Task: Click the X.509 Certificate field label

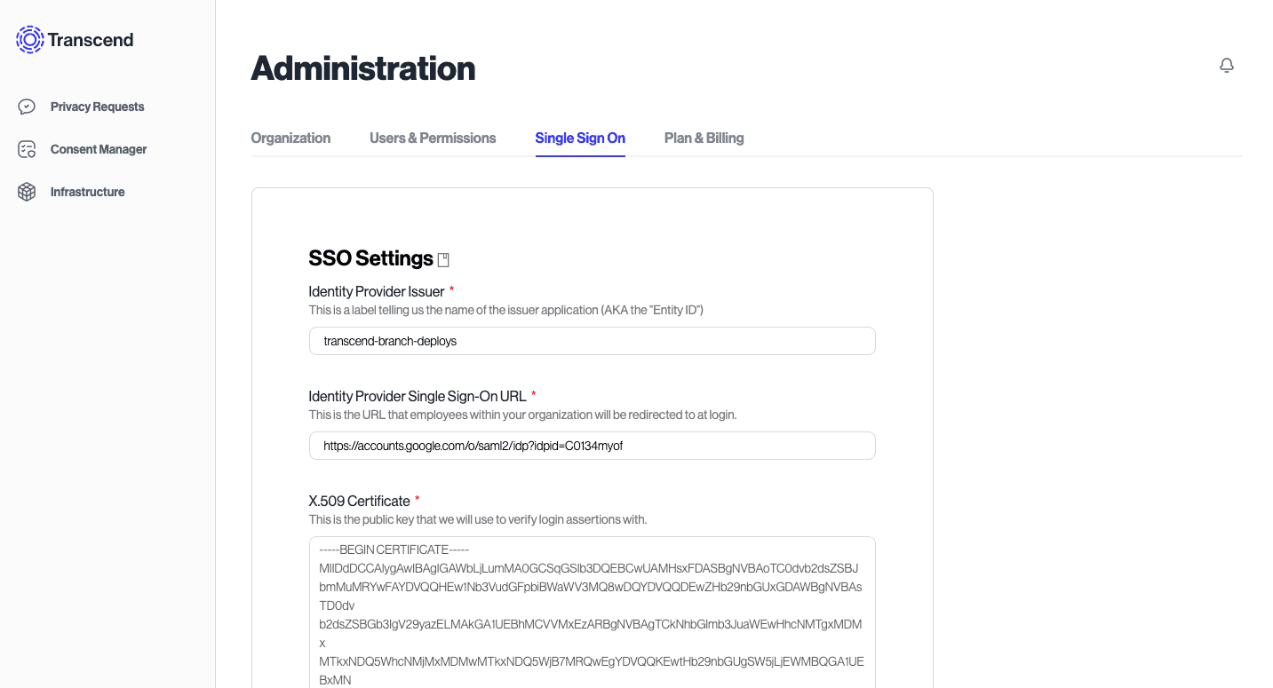Action: click(359, 501)
